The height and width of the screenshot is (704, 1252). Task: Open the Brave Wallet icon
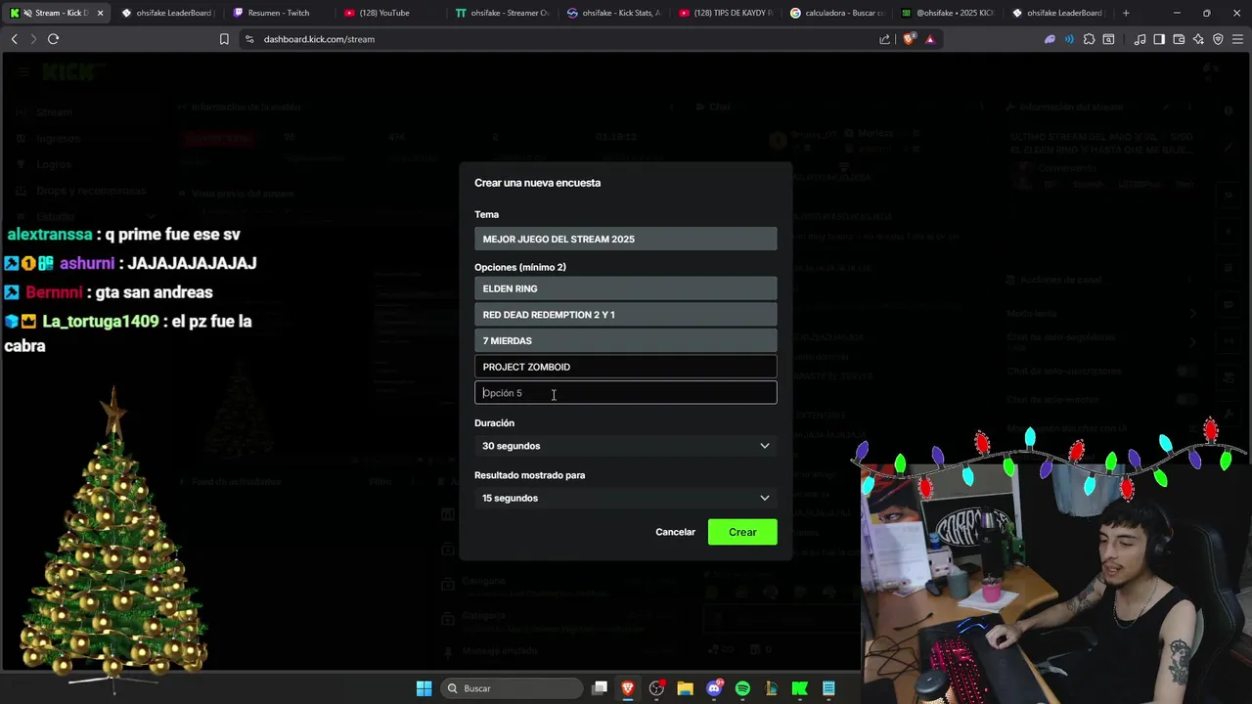click(x=1179, y=39)
